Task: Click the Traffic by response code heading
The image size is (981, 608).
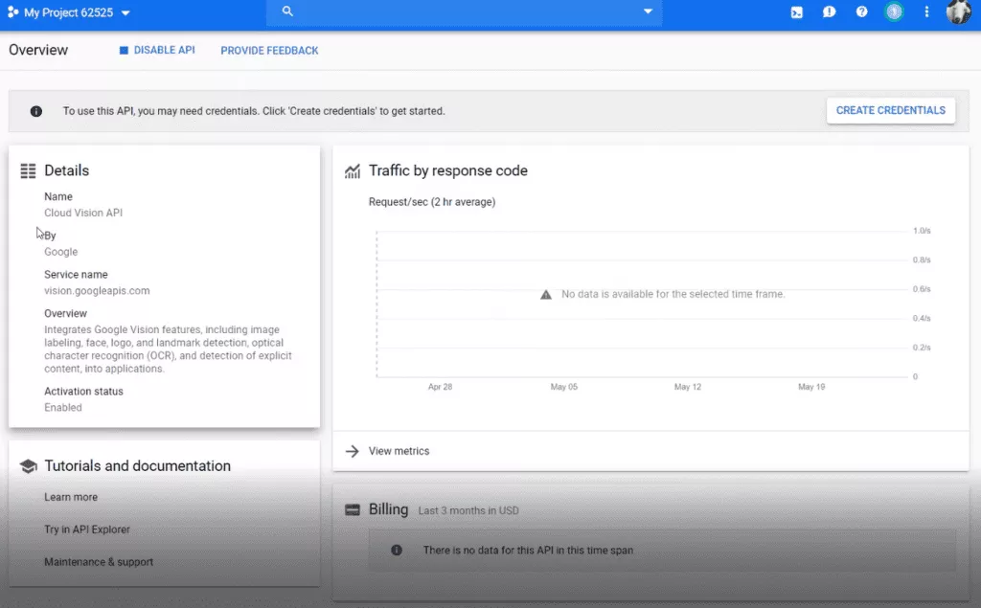Action: click(448, 170)
